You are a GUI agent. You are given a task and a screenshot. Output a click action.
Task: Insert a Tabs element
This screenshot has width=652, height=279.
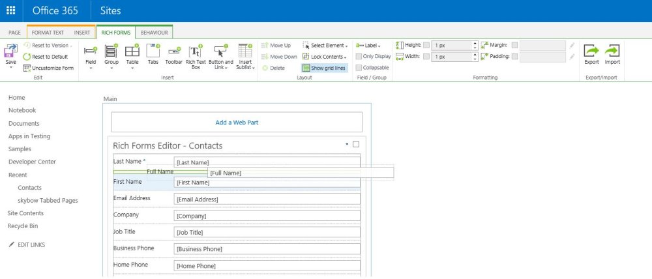point(153,54)
